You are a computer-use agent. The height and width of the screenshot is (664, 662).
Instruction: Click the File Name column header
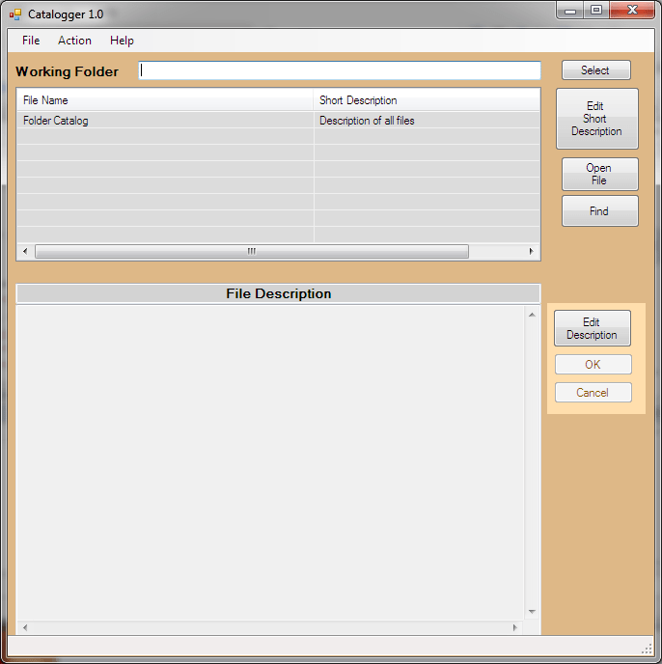coord(164,100)
